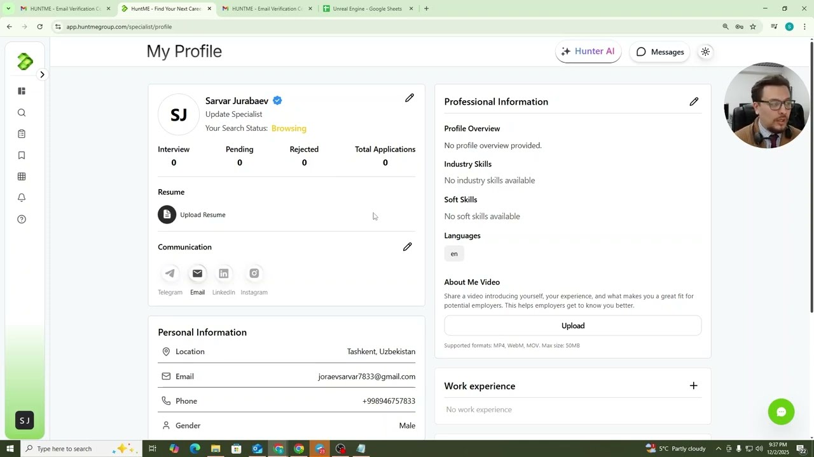Image resolution: width=814 pixels, height=457 pixels.
Task: Open Task View in taskbar
Action: tap(153, 449)
